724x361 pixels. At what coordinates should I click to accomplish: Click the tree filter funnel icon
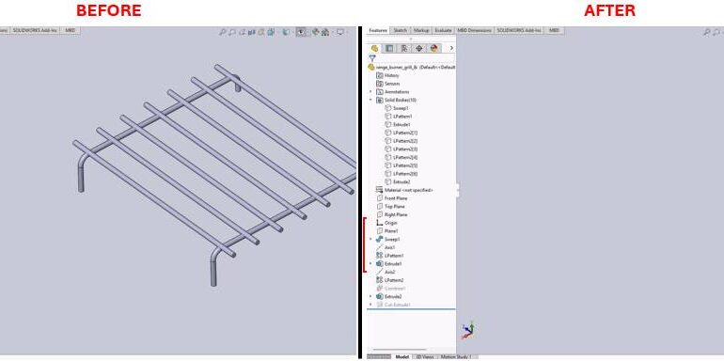[x=372, y=58]
